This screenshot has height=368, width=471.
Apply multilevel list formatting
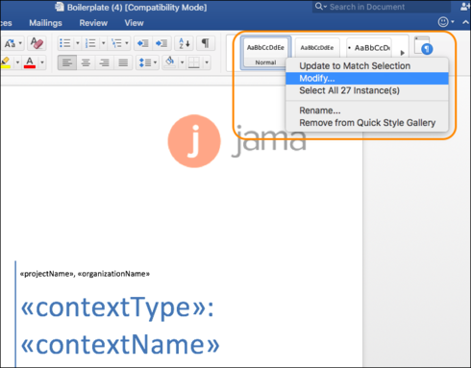coord(116,43)
